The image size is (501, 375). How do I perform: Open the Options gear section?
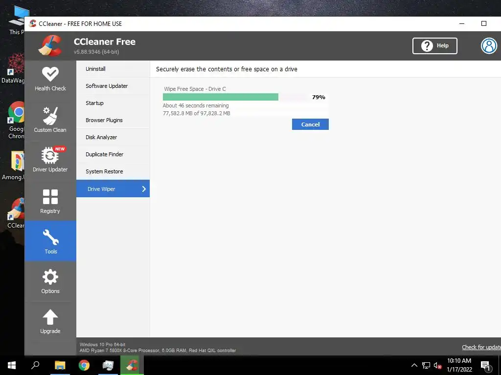coord(50,281)
